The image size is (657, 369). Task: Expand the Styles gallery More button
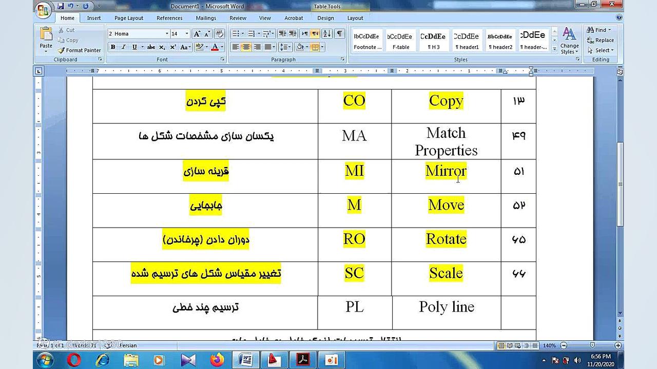click(x=554, y=49)
